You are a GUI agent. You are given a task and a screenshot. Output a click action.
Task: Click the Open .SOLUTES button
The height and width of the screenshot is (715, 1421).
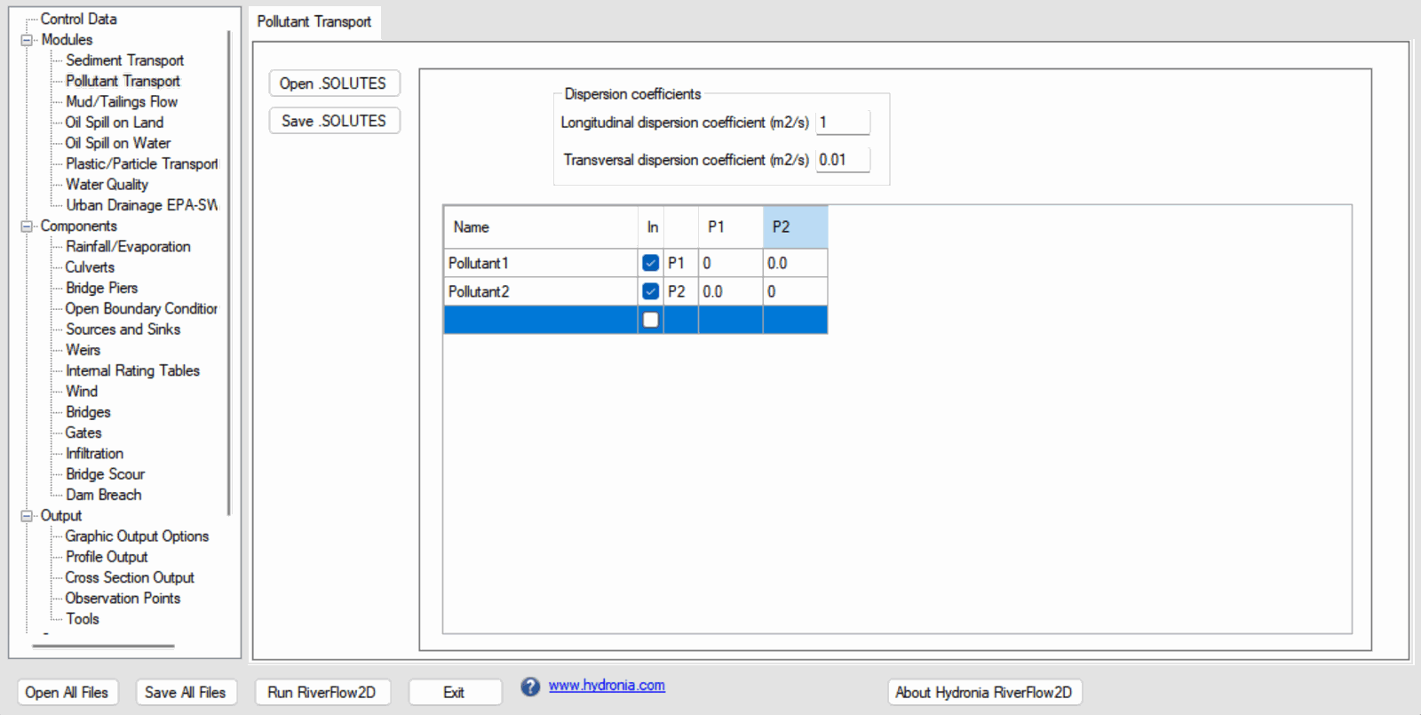[x=334, y=83]
